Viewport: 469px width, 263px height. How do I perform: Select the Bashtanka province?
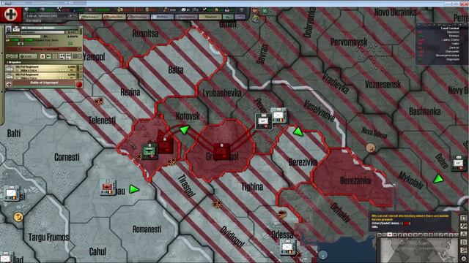(425, 112)
